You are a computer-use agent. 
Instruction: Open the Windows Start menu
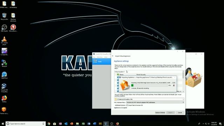pyautogui.click(x=3, y=124)
